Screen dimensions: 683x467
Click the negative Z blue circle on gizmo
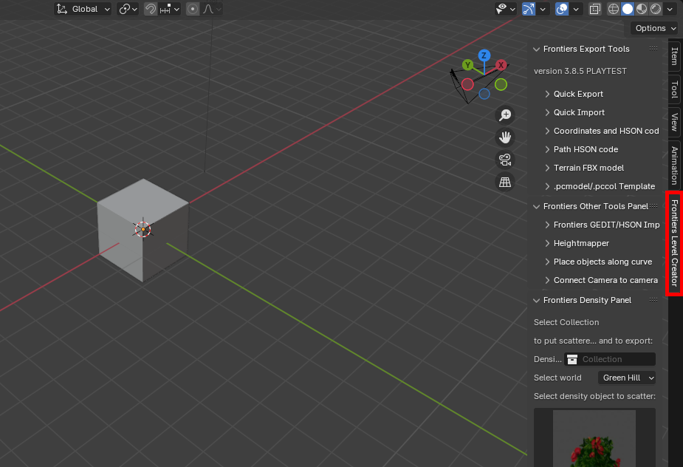pos(484,94)
